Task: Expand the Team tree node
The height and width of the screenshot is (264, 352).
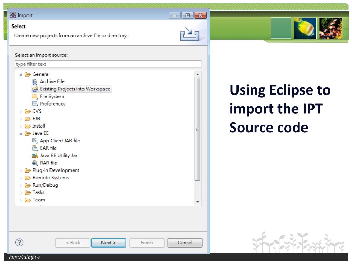Action: click(21, 200)
